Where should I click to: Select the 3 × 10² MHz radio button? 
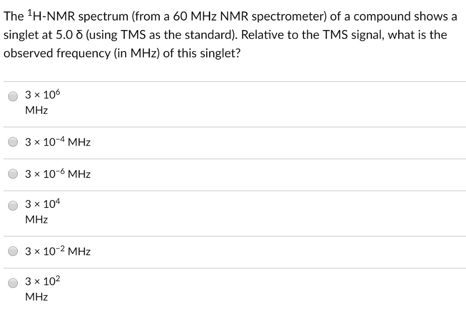12,283
